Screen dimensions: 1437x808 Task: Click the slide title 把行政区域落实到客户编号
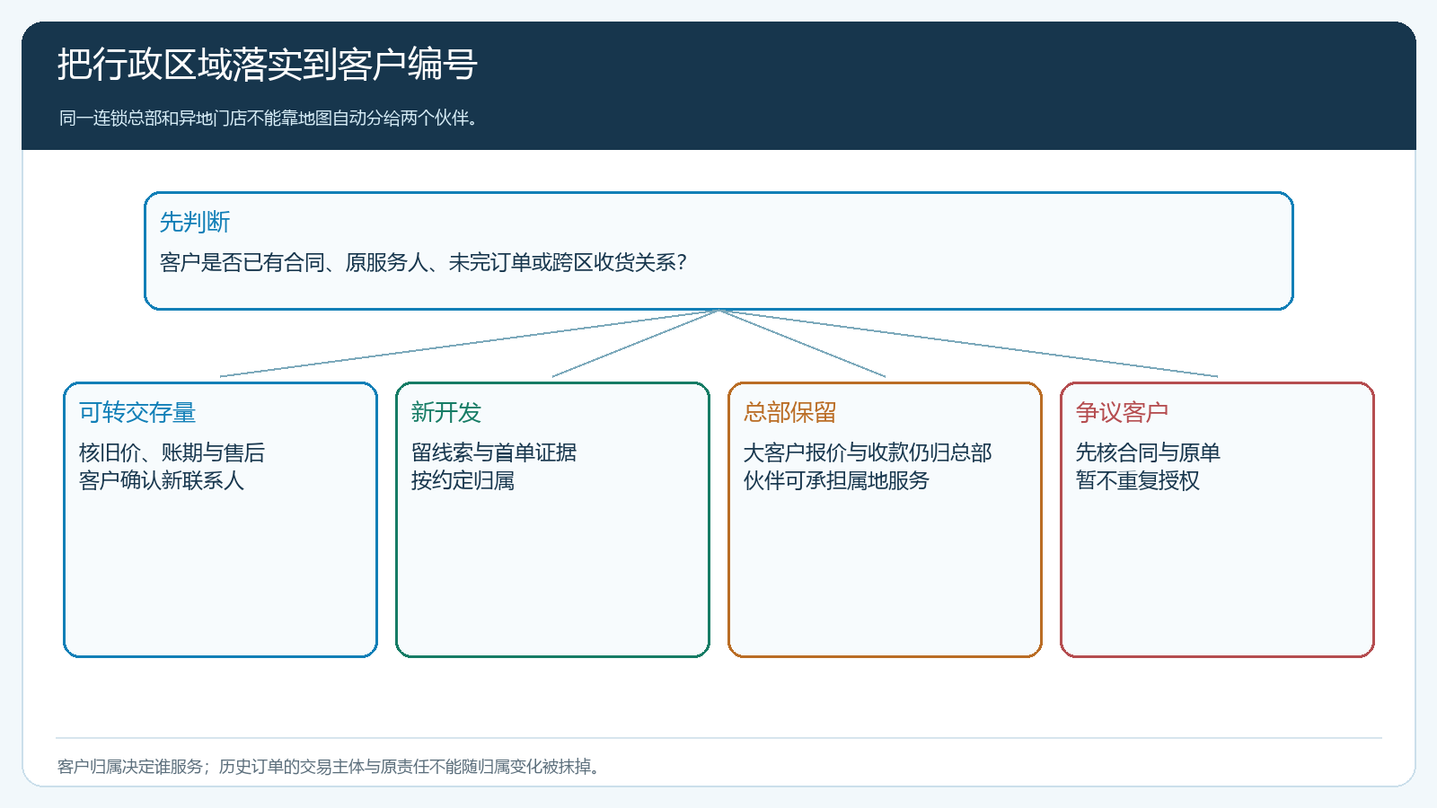[267, 65]
